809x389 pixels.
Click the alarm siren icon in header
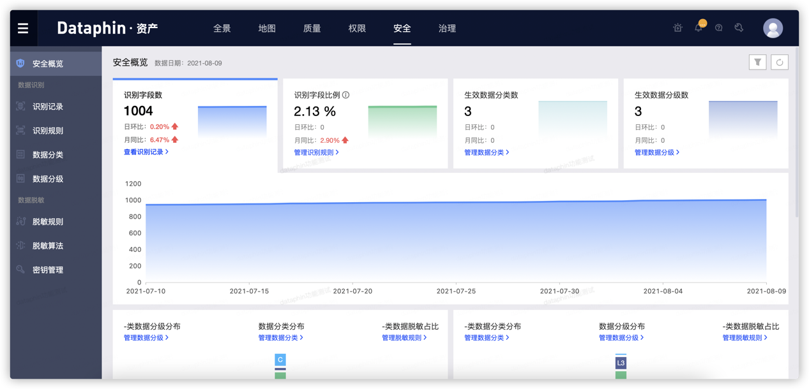677,28
